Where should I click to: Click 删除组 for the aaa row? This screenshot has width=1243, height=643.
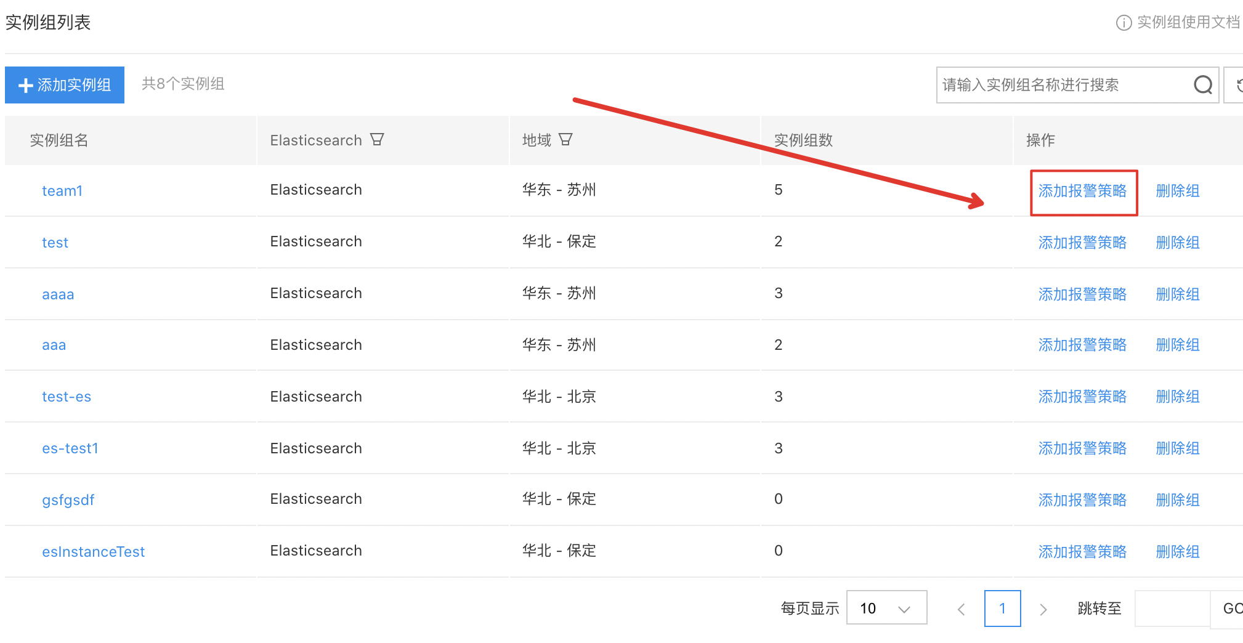(1178, 345)
